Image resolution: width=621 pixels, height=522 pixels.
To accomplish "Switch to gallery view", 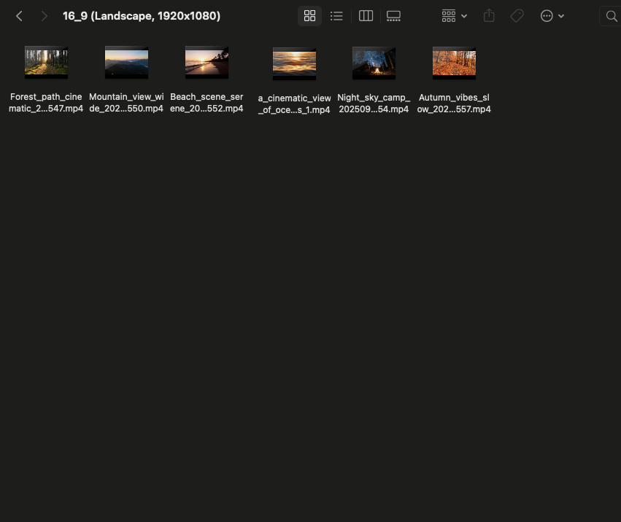I will pos(393,16).
